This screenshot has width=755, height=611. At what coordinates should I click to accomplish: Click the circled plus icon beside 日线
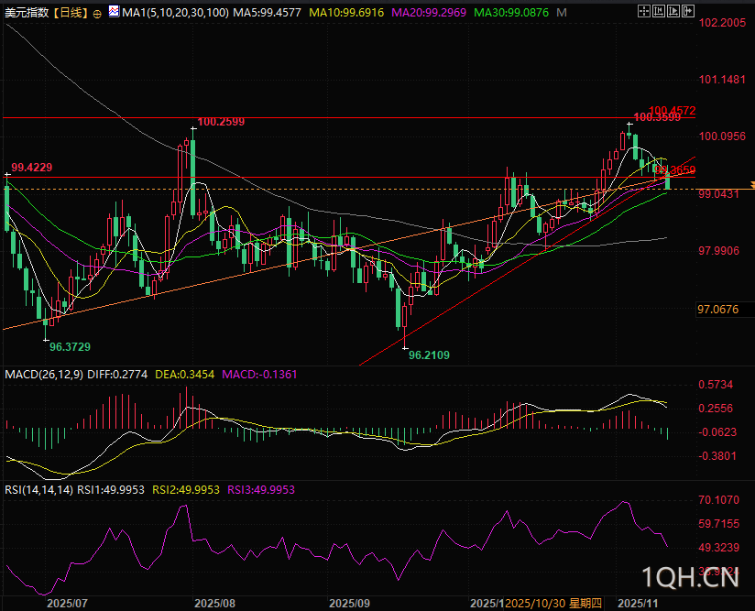[97, 14]
